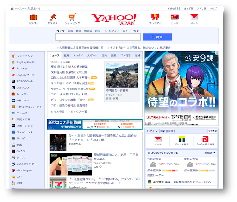Switch to the 国内 news tab

tap(104, 56)
